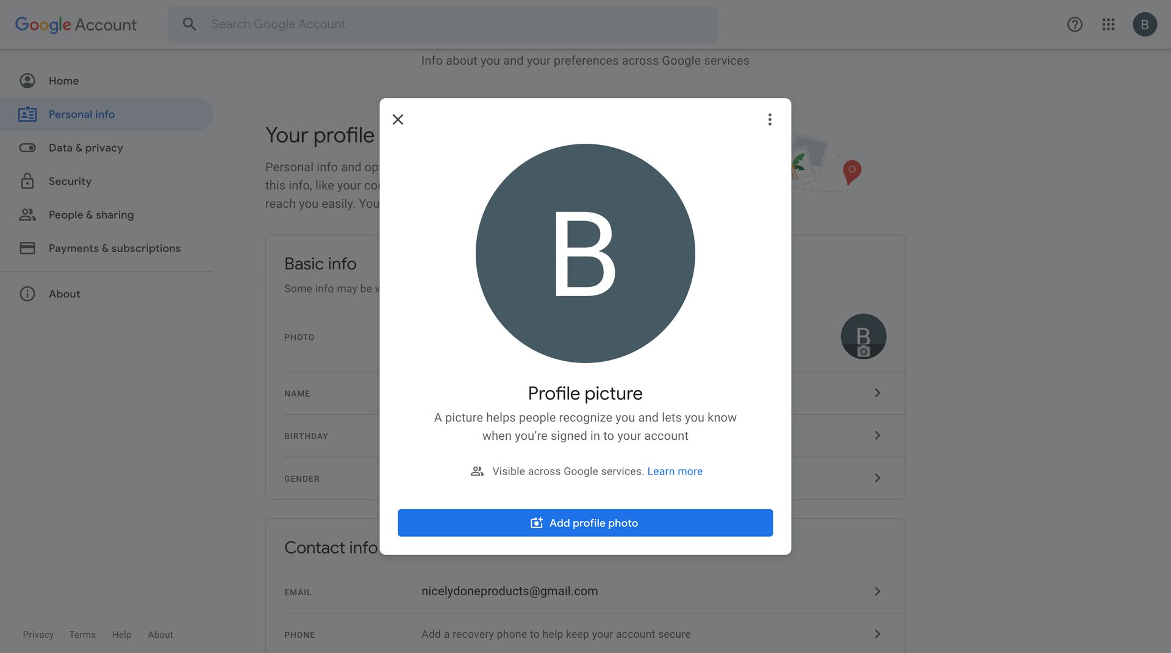
Task: Open the three-dot menu in the dialog
Action: click(x=769, y=119)
